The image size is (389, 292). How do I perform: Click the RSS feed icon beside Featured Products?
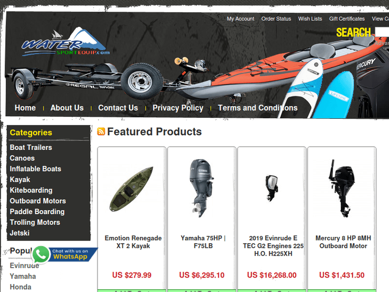tap(101, 132)
